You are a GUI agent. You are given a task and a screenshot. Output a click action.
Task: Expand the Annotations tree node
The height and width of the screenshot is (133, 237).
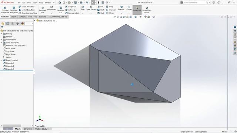[1, 40]
